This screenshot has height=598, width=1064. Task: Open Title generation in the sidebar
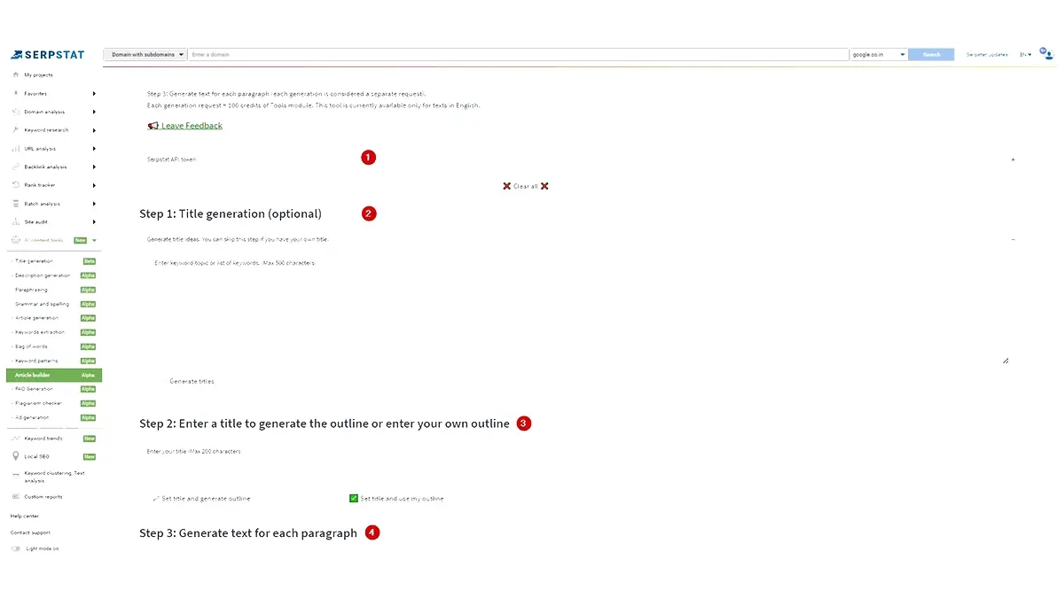click(x=35, y=261)
